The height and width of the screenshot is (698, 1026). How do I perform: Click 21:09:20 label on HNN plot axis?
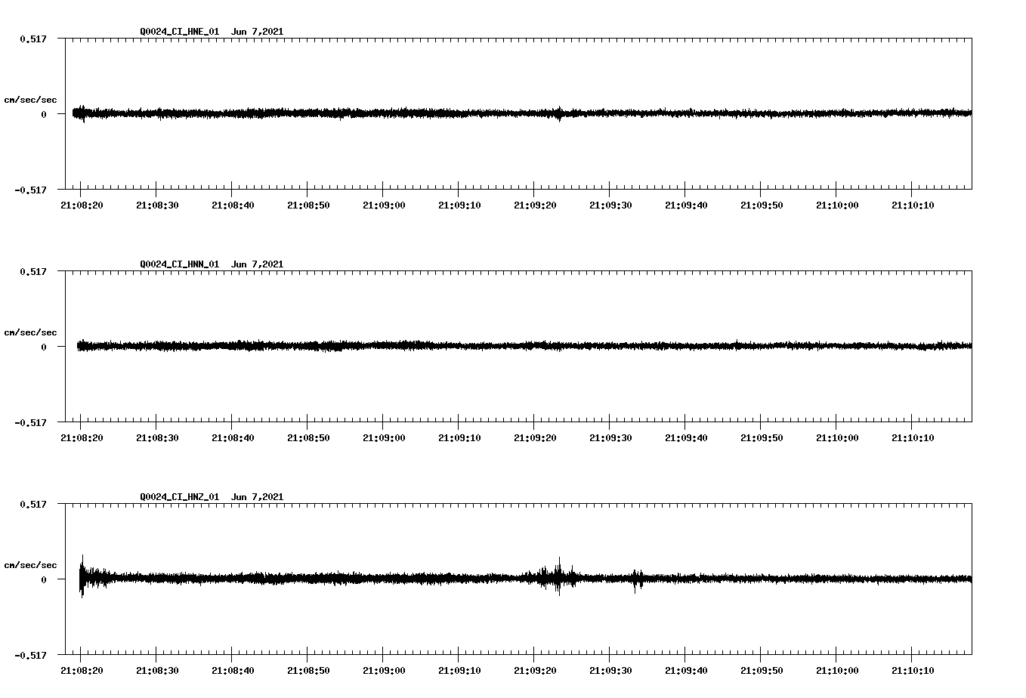535,438
